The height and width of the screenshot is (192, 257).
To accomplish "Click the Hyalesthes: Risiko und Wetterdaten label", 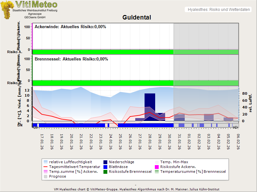I will tap(218, 10).
